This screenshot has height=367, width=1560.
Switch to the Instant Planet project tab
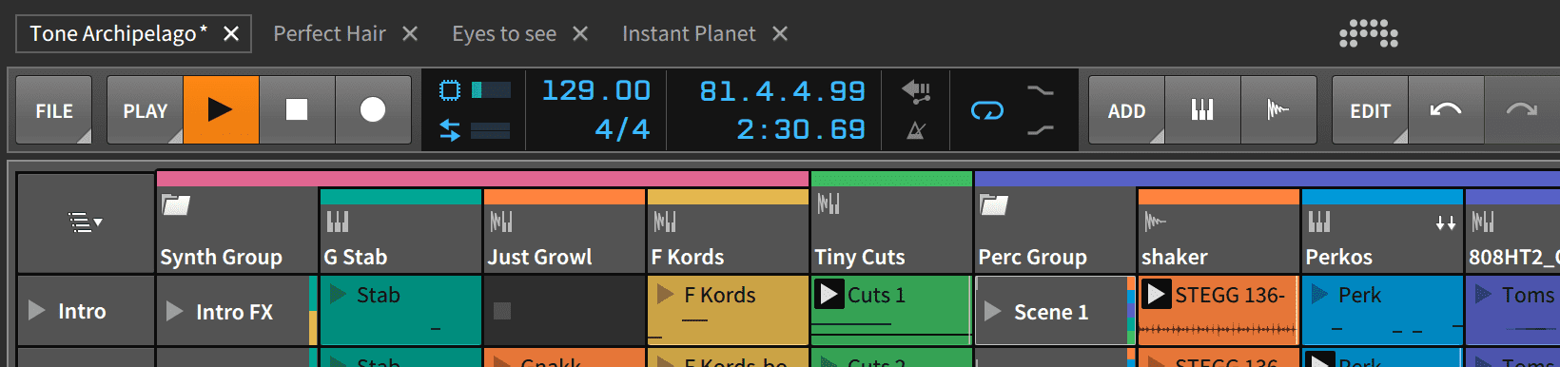(689, 33)
